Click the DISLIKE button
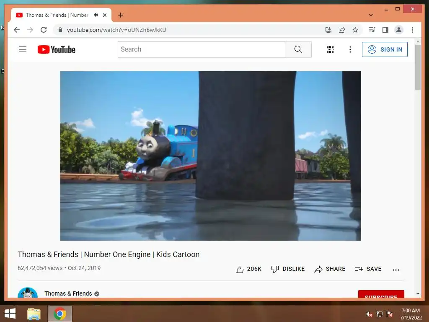 (287, 269)
